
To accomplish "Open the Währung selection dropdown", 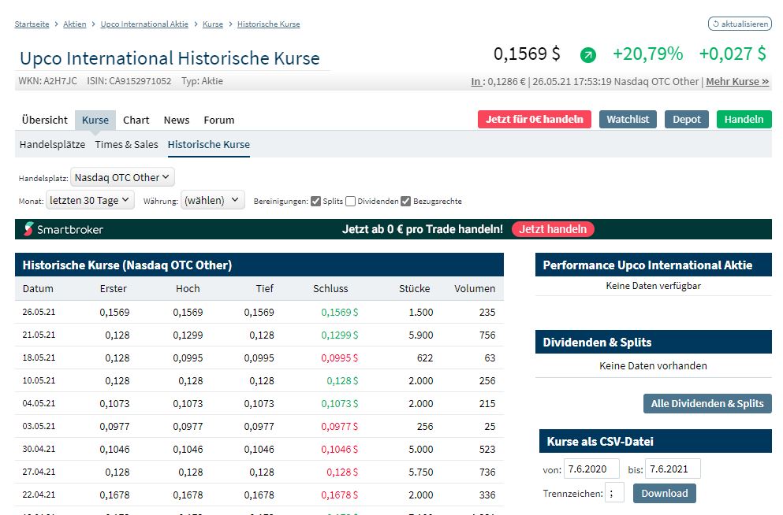I will (x=213, y=200).
